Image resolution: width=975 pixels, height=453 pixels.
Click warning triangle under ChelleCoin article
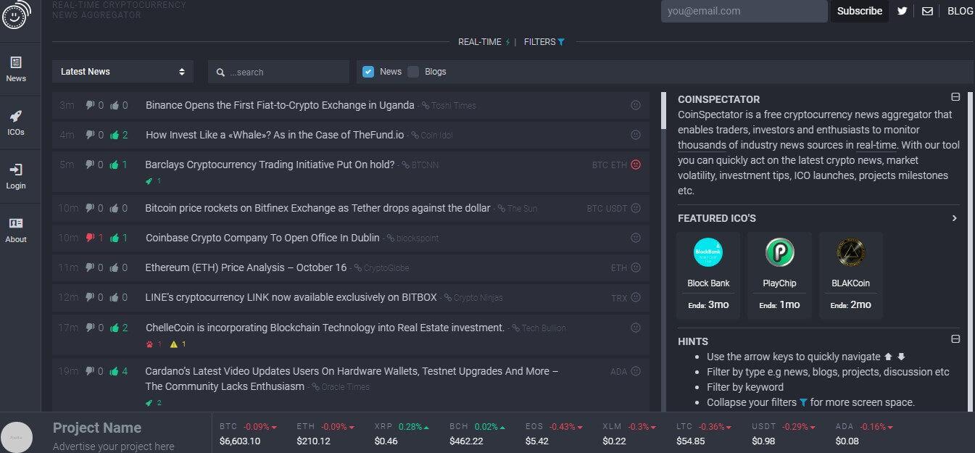pyautogui.click(x=174, y=344)
